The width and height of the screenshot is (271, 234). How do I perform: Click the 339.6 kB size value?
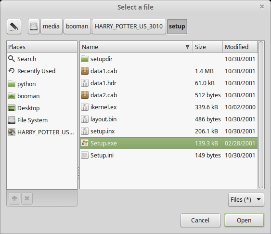tap(206, 107)
